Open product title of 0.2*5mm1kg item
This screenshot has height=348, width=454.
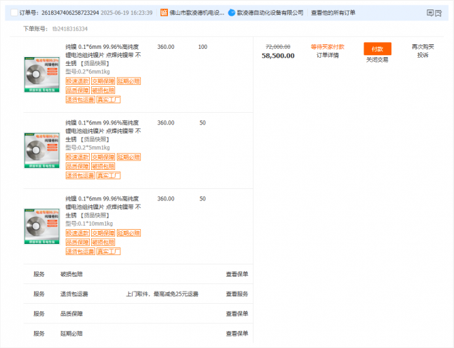pos(103,131)
